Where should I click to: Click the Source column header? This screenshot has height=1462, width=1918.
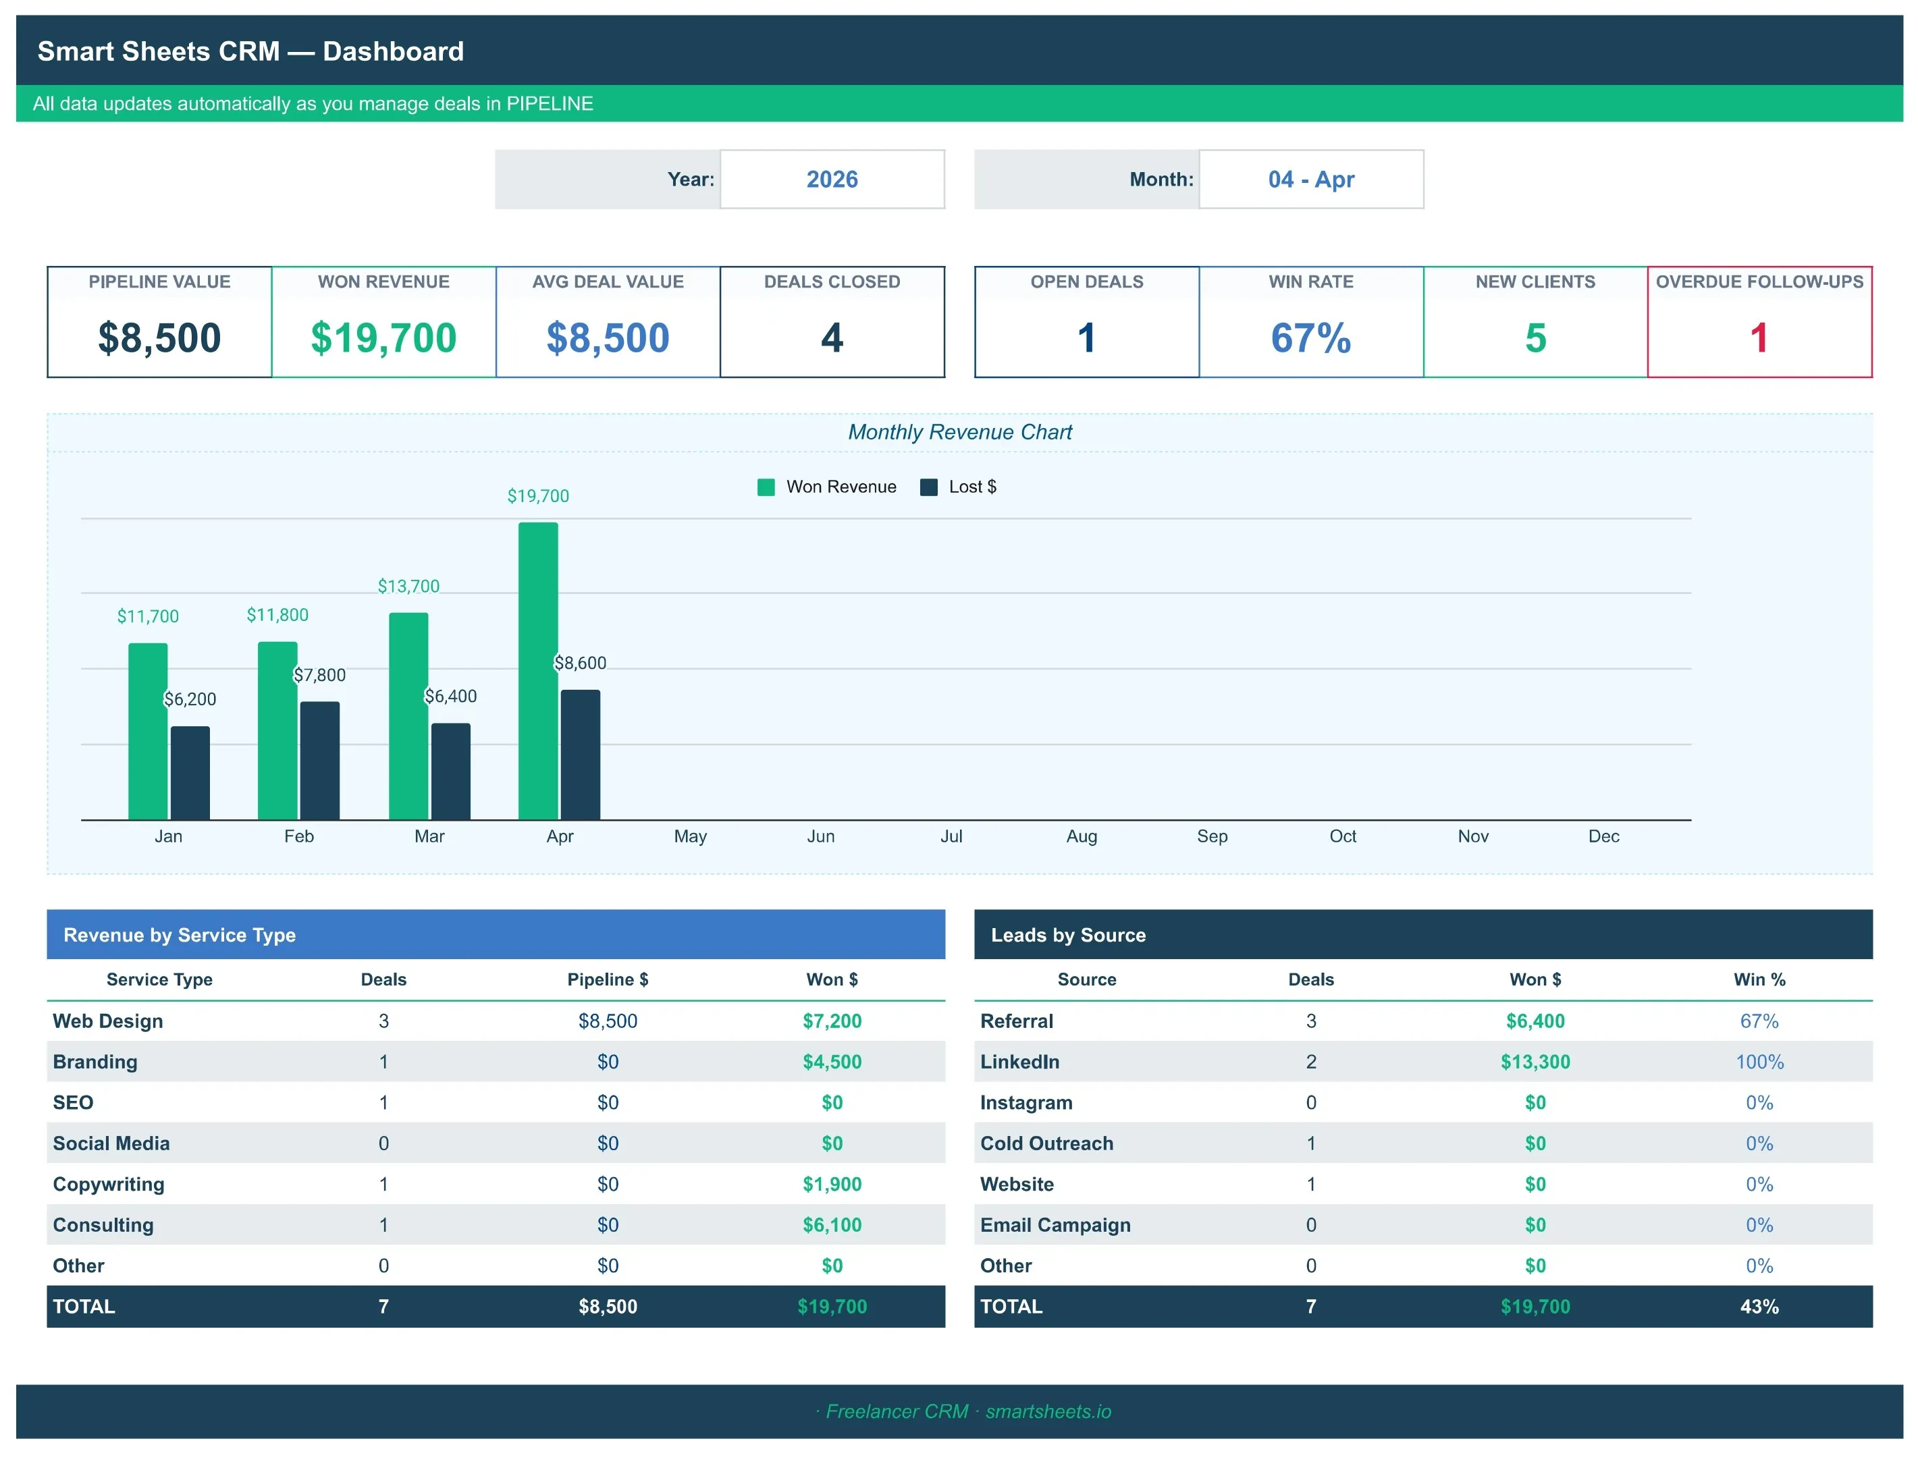[x=1087, y=979]
